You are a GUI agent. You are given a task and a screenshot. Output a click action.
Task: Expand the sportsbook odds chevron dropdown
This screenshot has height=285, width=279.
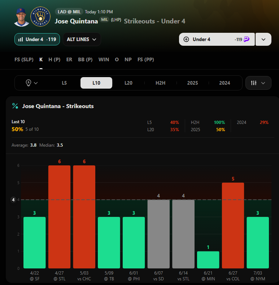click(x=263, y=39)
